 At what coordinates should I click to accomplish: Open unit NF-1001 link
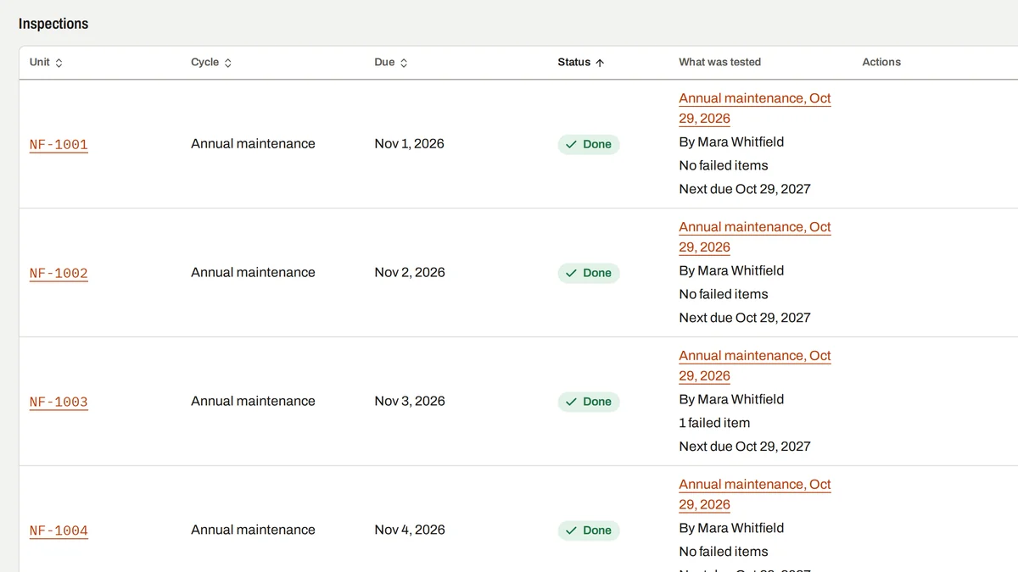(x=59, y=145)
